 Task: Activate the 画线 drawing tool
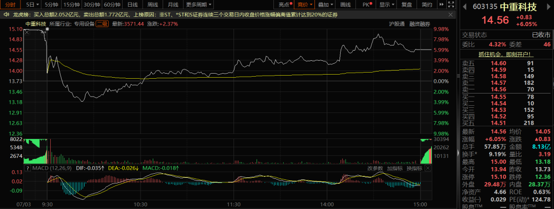pyautogui.click(x=345, y=5)
